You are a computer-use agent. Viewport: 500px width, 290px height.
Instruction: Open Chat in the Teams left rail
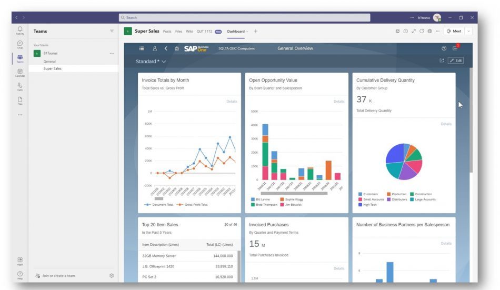(20, 45)
